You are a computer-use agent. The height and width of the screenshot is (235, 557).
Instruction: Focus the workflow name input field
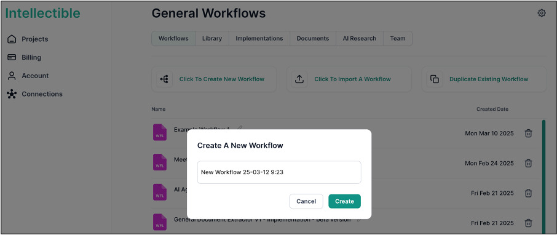tap(279, 172)
